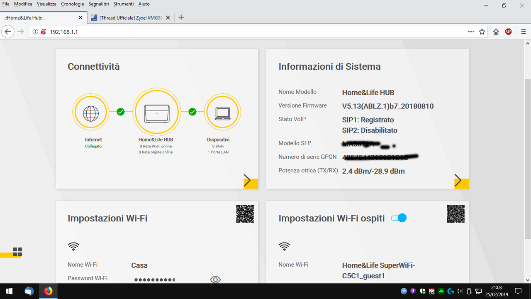View site information icon in address bar
Screen dimensions: 531x299
(x=35, y=32)
